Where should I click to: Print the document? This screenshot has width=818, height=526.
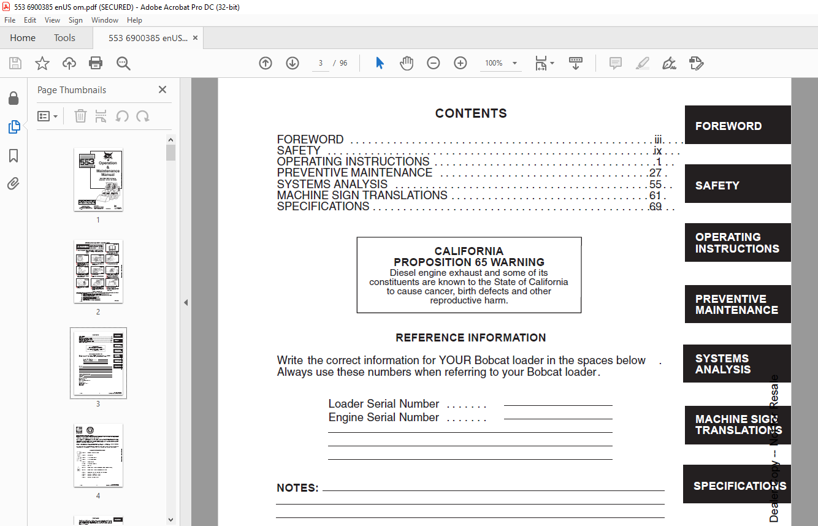click(x=96, y=63)
